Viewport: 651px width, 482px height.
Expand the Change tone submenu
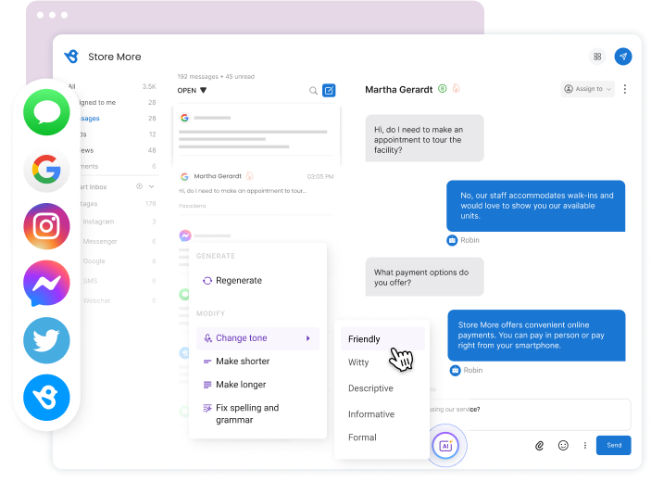[257, 338]
